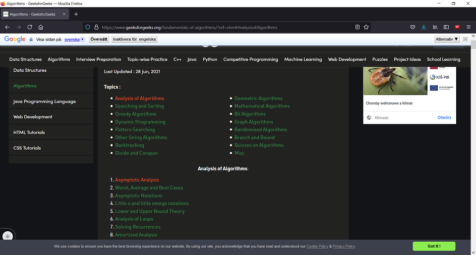Open Firefox home page icon
This screenshot has height=255, width=476.
41,27
